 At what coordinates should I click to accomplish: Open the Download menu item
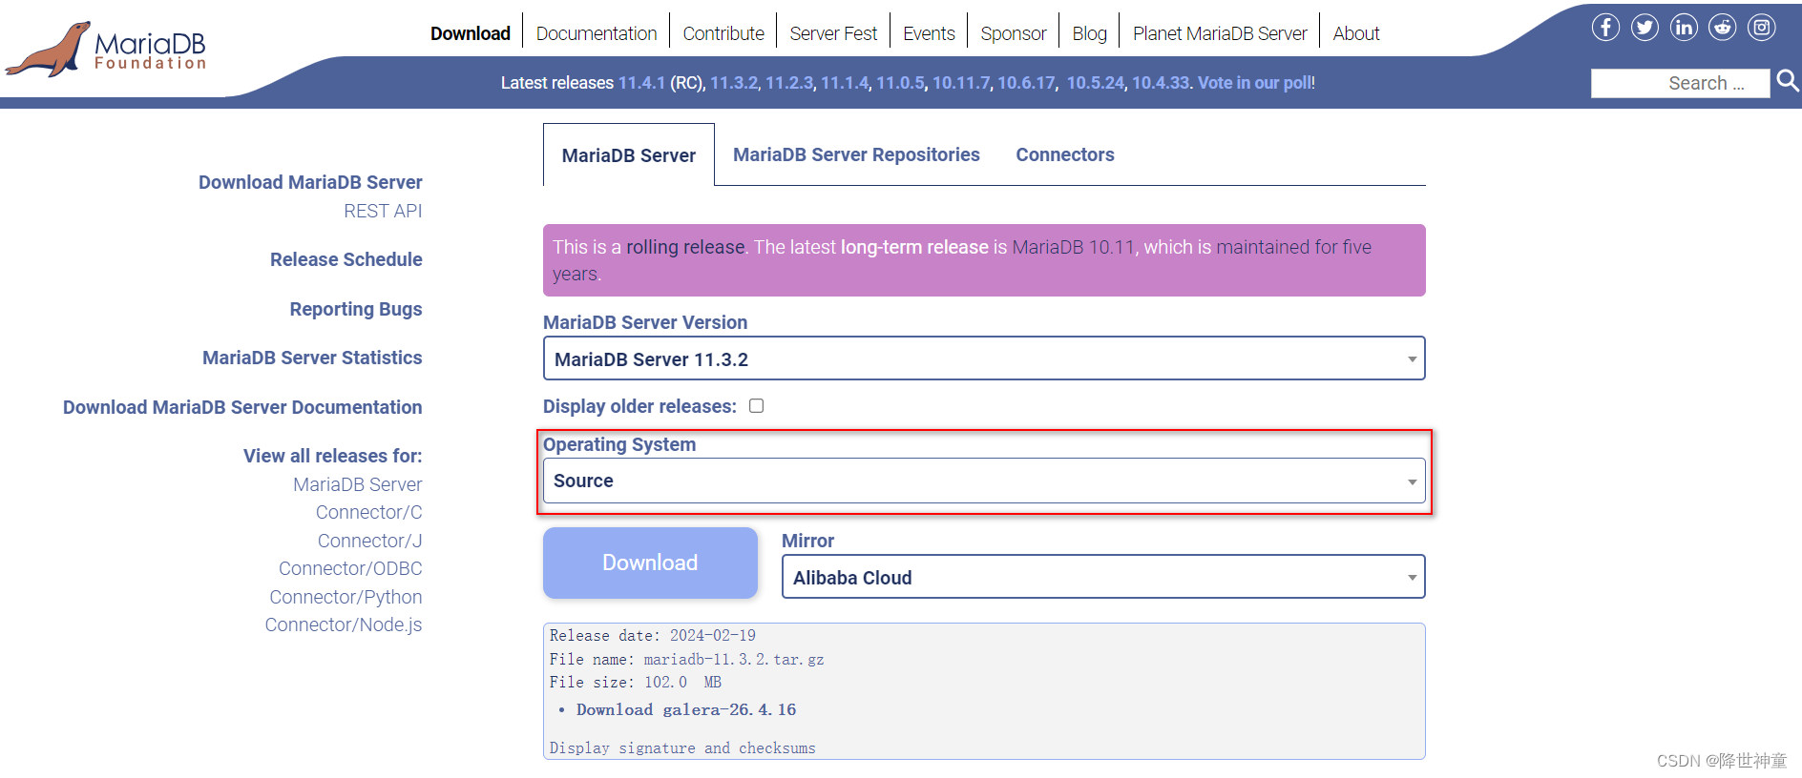[x=471, y=33]
